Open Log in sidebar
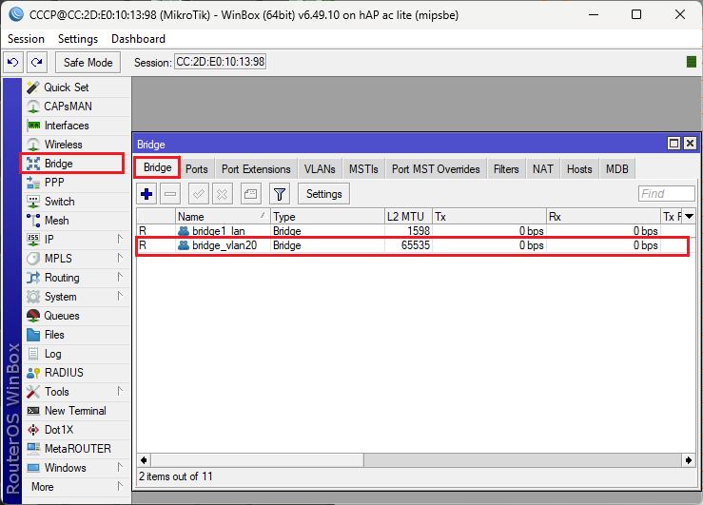This screenshot has width=703, height=505. [x=76, y=354]
